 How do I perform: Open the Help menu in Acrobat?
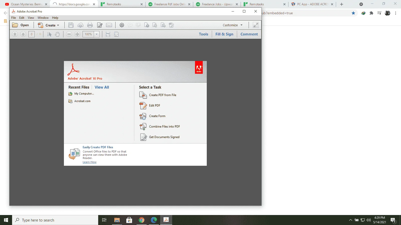tap(55, 18)
